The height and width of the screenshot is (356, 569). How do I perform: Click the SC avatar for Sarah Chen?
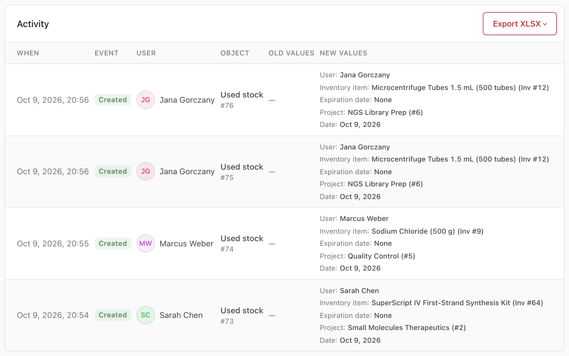tap(145, 315)
